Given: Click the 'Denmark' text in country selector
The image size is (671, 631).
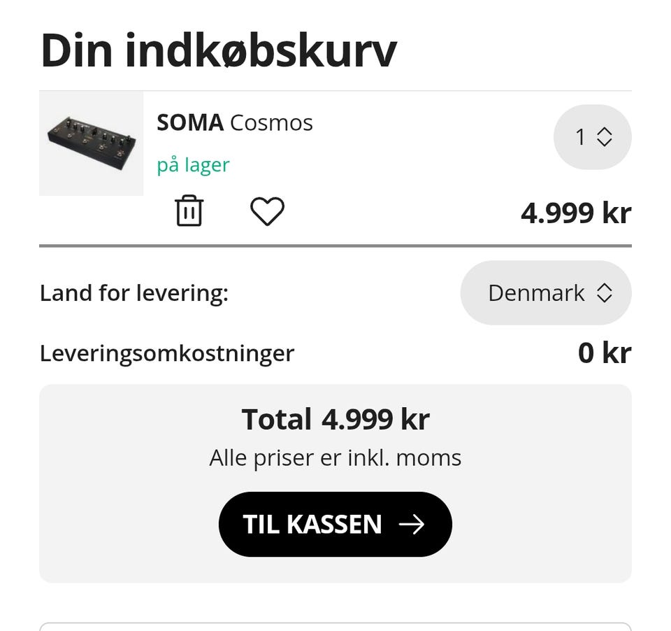Looking at the screenshot, I should (x=536, y=293).
